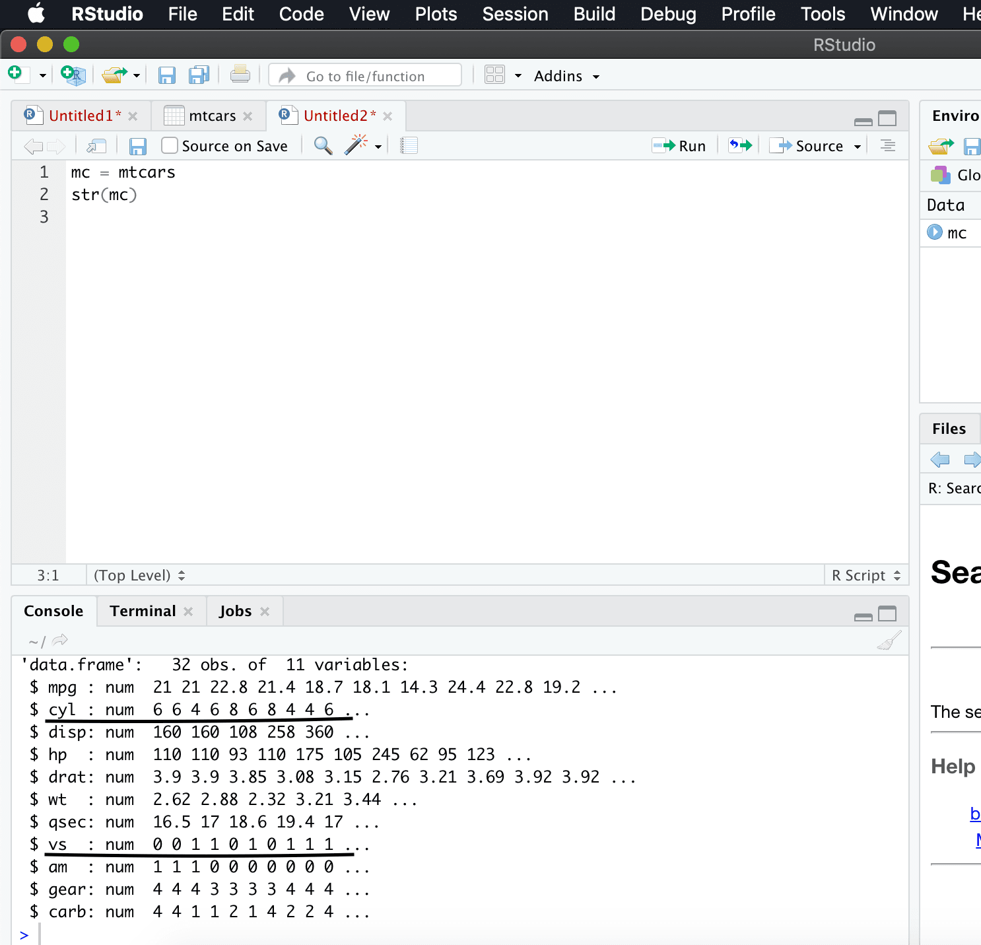Open the Jobs tab

pos(235,611)
